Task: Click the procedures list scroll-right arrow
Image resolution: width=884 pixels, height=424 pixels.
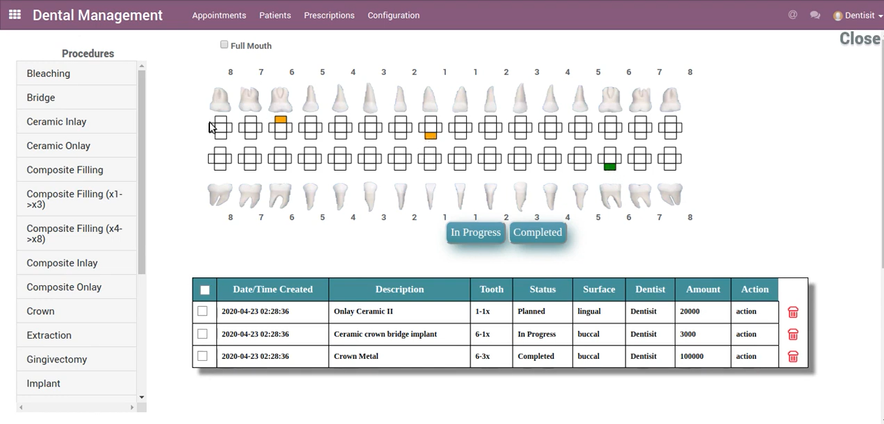Action: tap(132, 408)
